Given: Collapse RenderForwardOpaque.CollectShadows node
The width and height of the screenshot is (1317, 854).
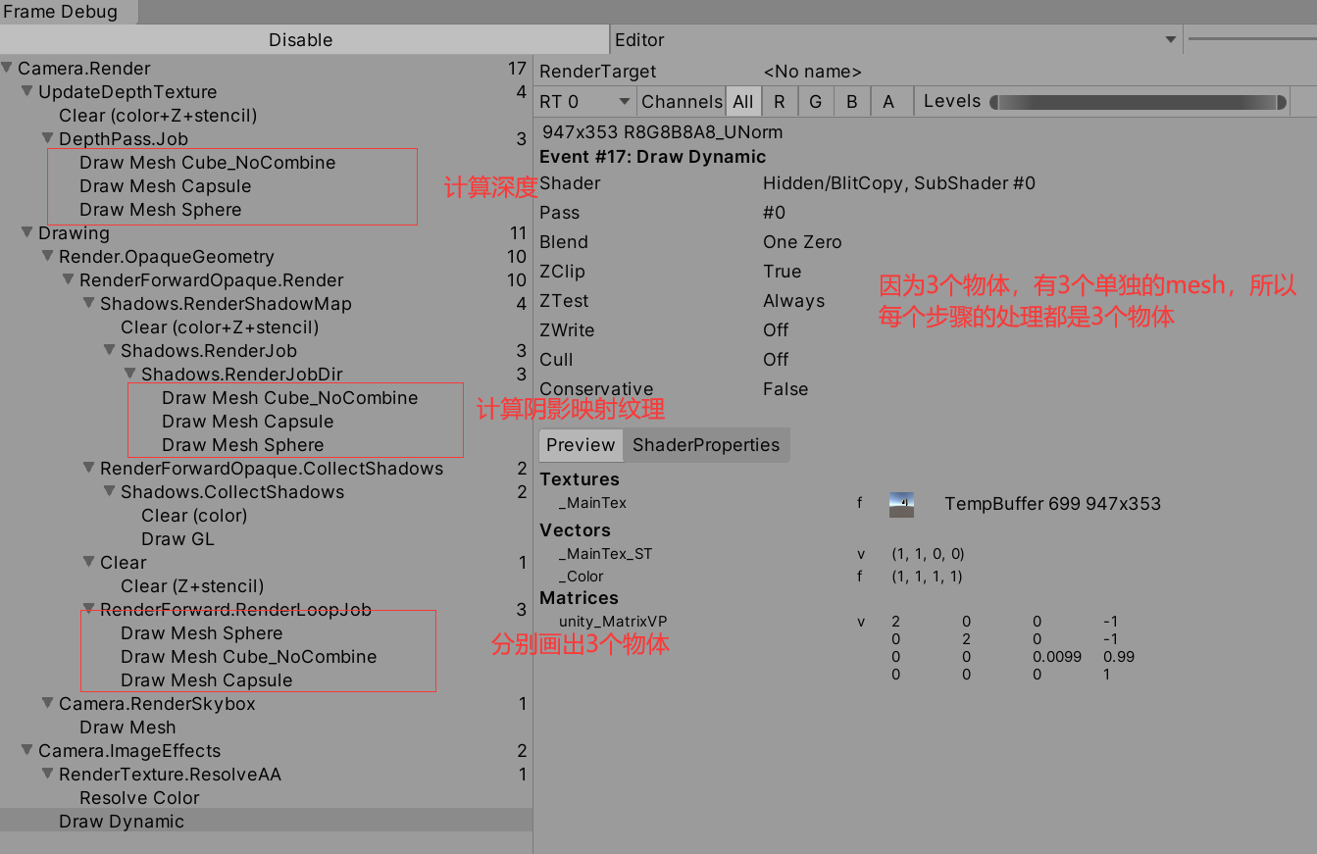Looking at the screenshot, I should [90, 469].
